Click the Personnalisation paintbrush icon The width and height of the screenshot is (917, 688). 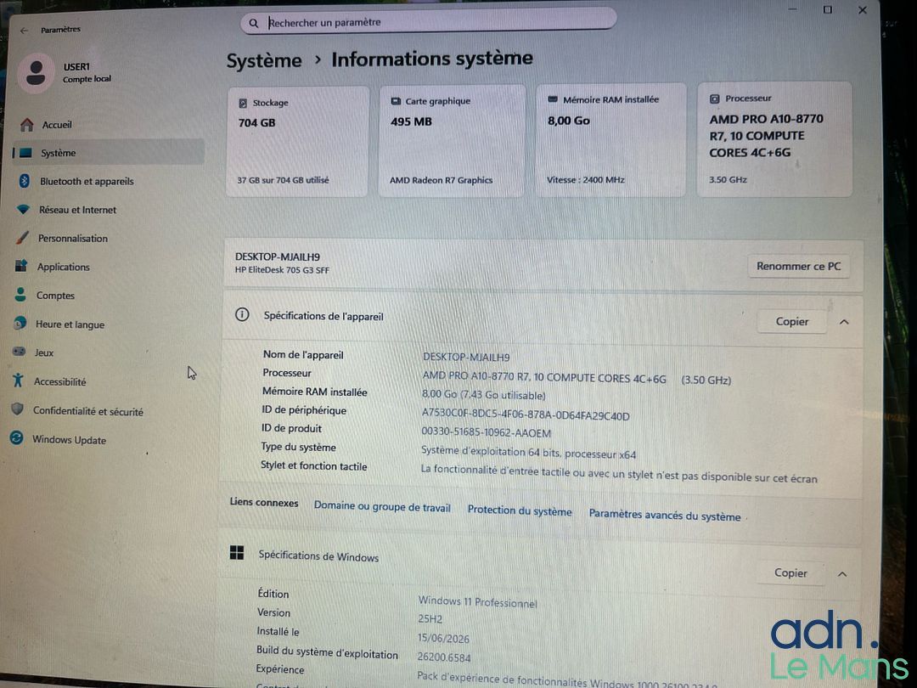22,238
